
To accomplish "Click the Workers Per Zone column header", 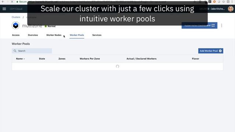I will coord(90,59).
